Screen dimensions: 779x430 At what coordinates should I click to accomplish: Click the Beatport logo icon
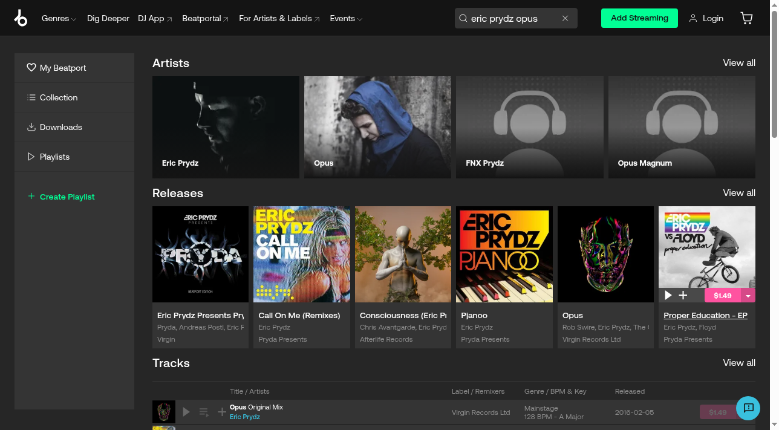click(21, 18)
